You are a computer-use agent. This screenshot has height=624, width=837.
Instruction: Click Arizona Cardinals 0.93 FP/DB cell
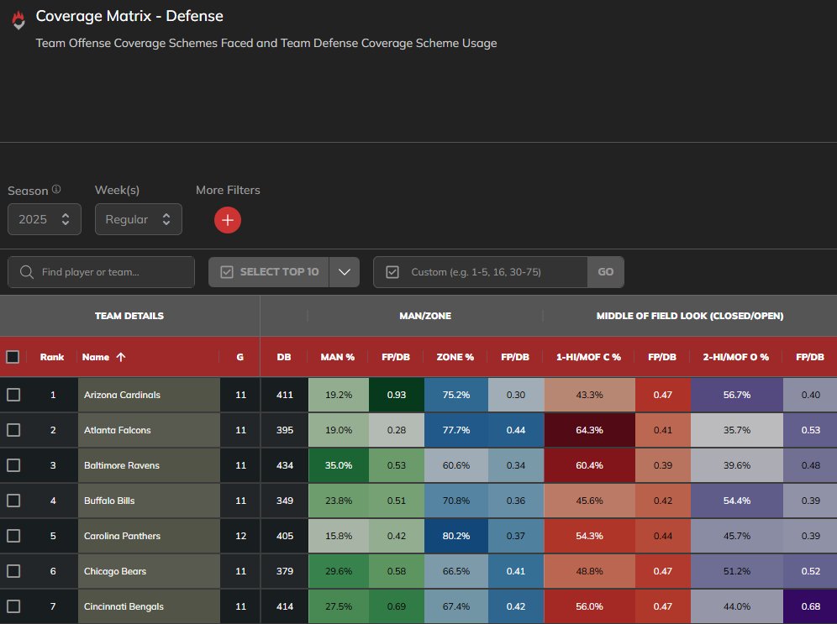(x=397, y=395)
